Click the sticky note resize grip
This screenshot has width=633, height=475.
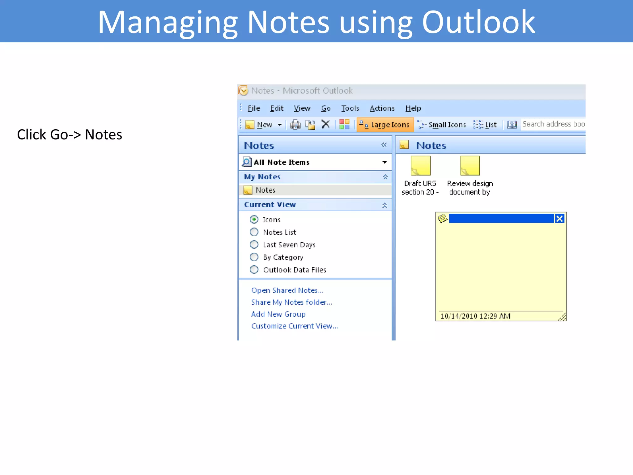pyautogui.click(x=562, y=317)
